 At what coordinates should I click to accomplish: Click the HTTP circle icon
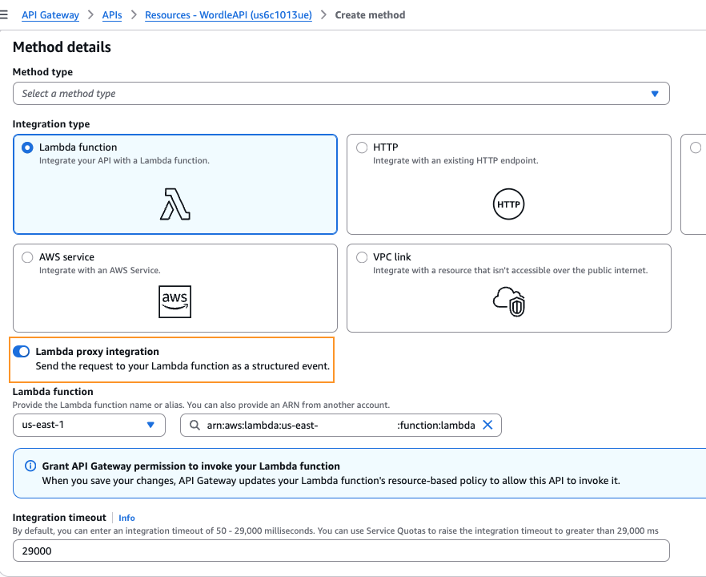click(508, 204)
